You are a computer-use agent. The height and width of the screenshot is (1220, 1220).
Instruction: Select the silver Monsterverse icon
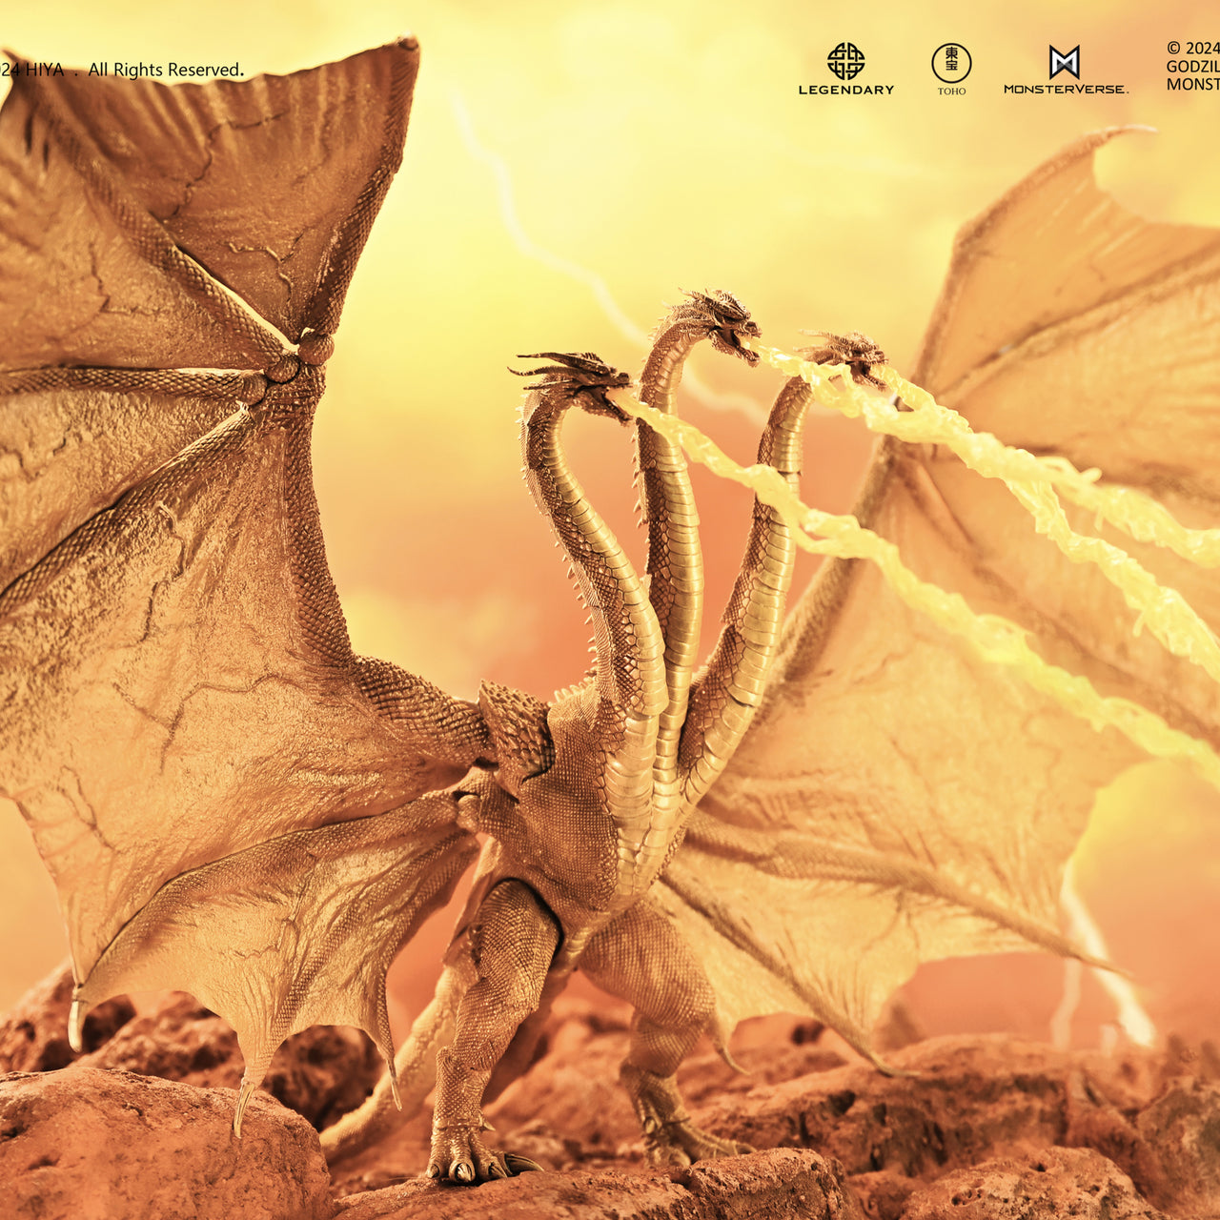click(1065, 61)
